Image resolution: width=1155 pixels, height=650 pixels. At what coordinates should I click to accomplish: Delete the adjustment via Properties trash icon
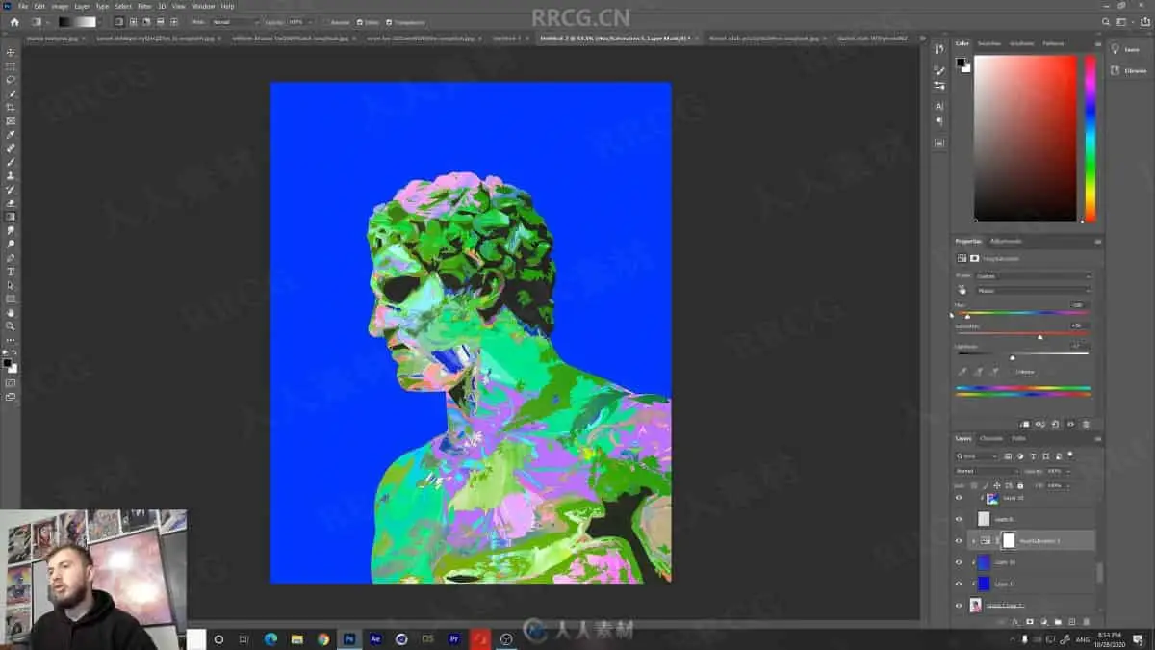coord(1086,424)
